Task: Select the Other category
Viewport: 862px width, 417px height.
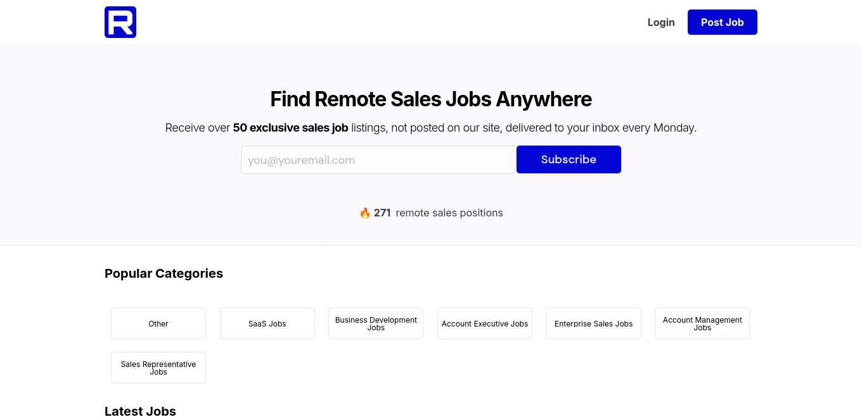Action: click(158, 323)
